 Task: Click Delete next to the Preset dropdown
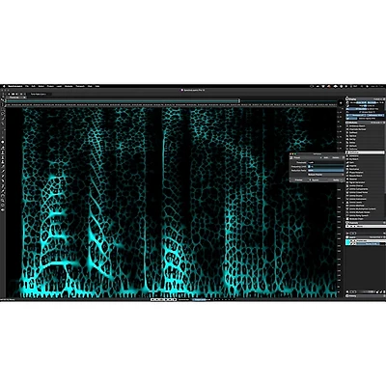pyautogui.click(x=336, y=157)
